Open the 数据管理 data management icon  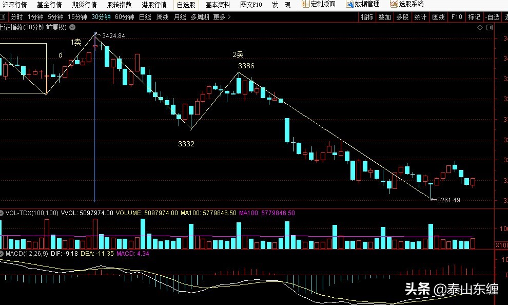point(349,4)
